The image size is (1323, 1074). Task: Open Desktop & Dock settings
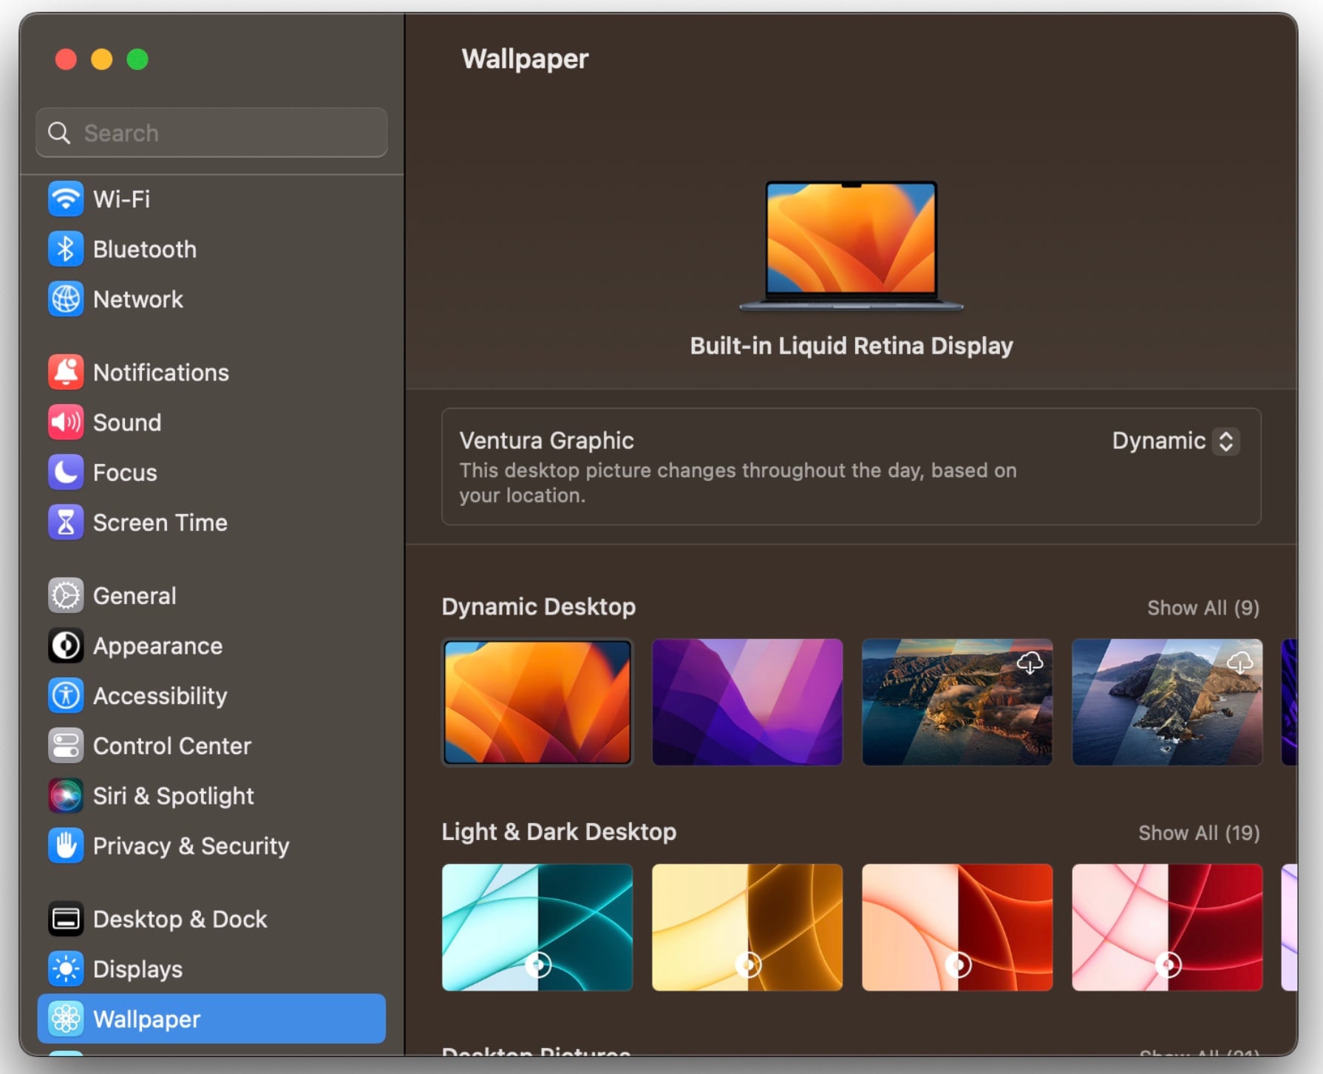[x=211, y=919]
